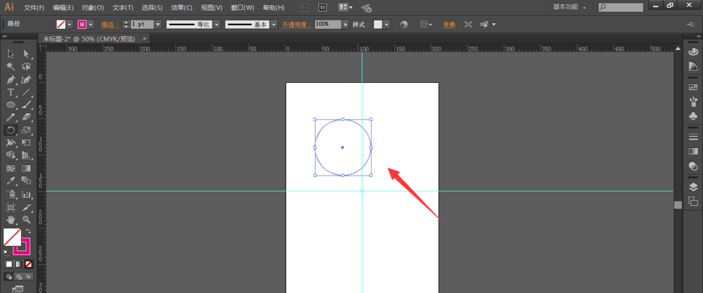This screenshot has height=293, width=703.
Task: Select the Mesh tool
Action: 11,169
